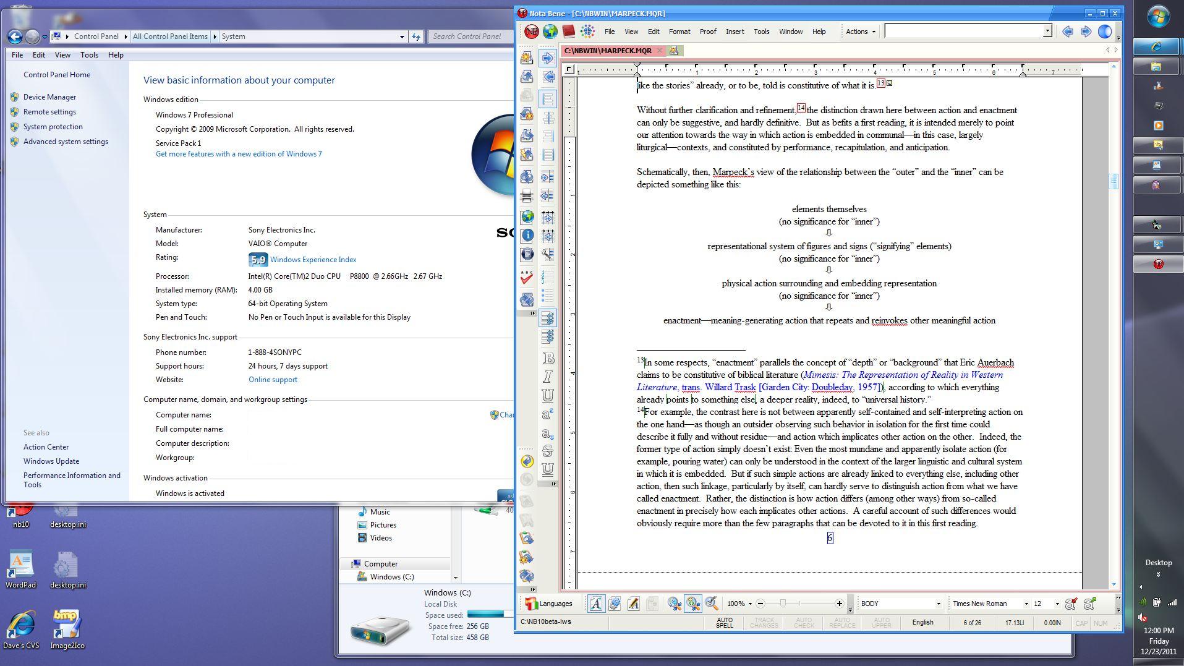Click the blue info icon in the left toolbar

point(527,235)
